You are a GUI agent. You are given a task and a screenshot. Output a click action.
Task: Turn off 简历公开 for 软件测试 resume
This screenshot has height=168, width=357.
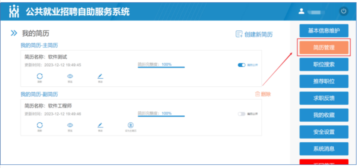(x=242, y=65)
